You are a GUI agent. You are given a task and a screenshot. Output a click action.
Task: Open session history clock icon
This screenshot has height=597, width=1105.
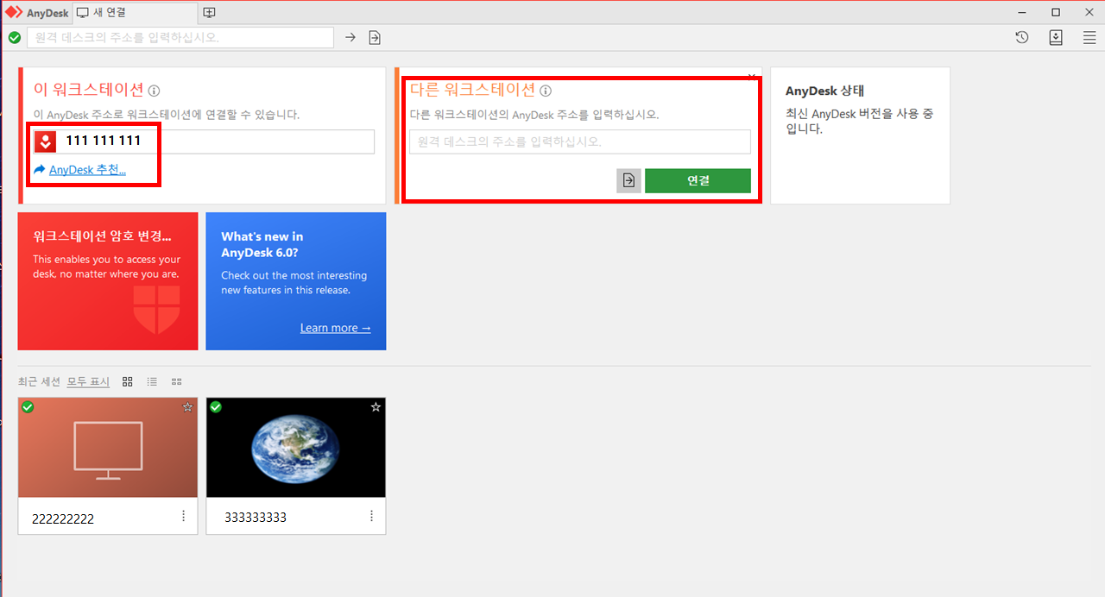[x=1022, y=37]
